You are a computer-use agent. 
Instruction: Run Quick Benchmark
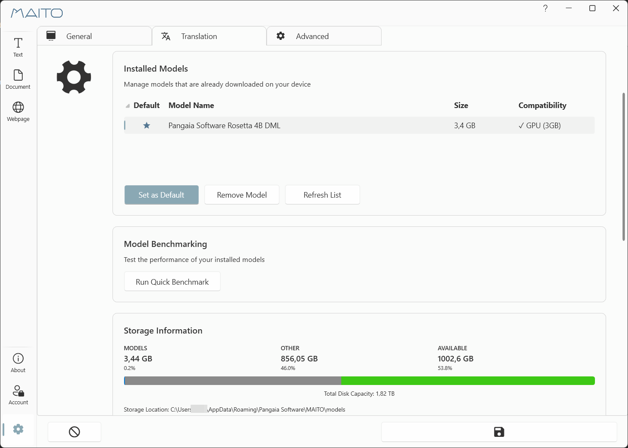click(172, 282)
